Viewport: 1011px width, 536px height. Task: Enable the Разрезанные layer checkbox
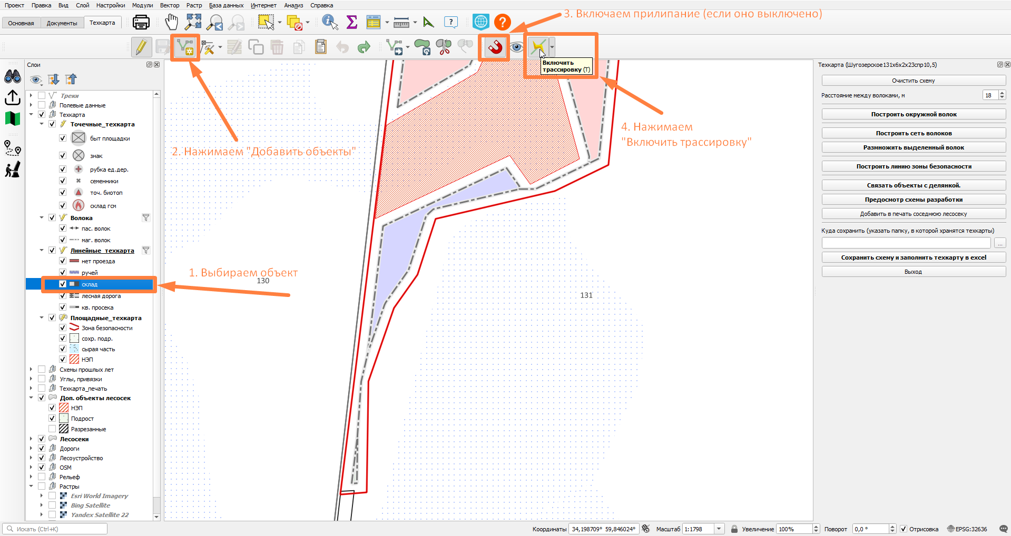point(52,429)
